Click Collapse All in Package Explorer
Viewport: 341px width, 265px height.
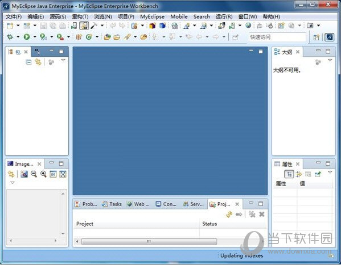tap(28, 62)
